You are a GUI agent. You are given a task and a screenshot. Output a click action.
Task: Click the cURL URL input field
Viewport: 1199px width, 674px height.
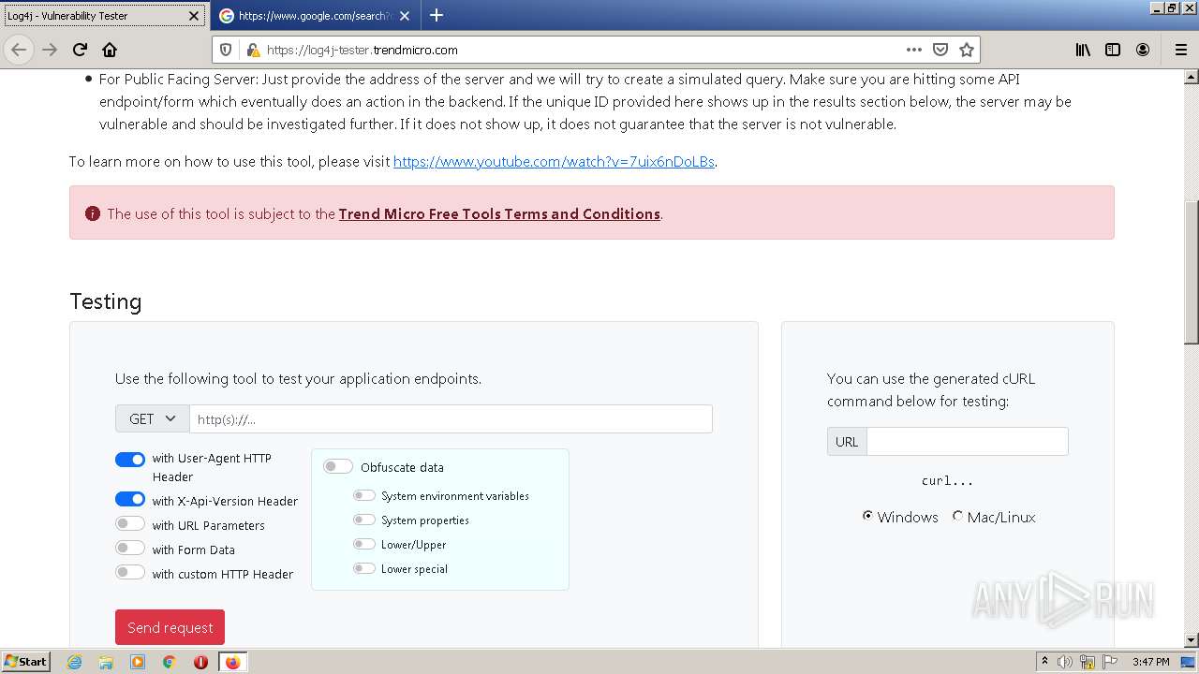(967, 441)
